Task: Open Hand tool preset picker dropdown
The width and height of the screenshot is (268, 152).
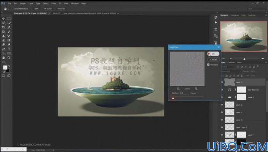Action: coord(8,9)
